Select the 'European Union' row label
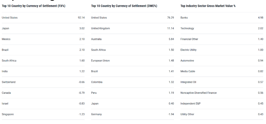Viewport: 266px width, 124px height. [x=100, y=60]
